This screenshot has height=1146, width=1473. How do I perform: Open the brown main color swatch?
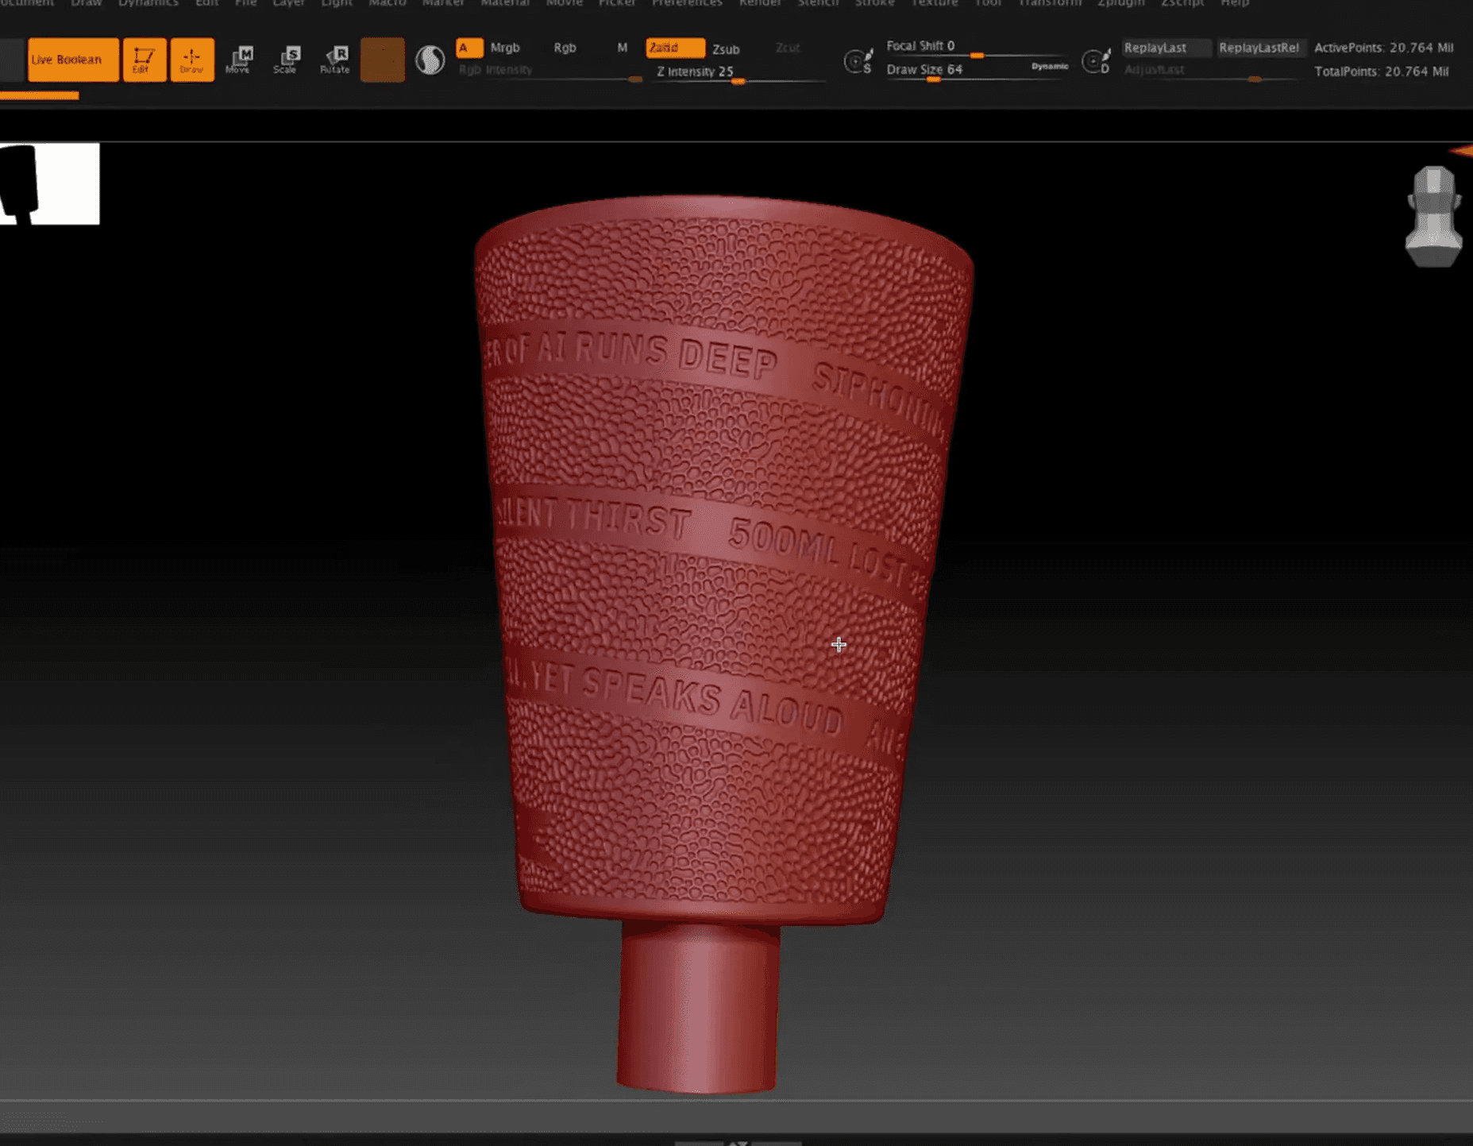(382, 60)
